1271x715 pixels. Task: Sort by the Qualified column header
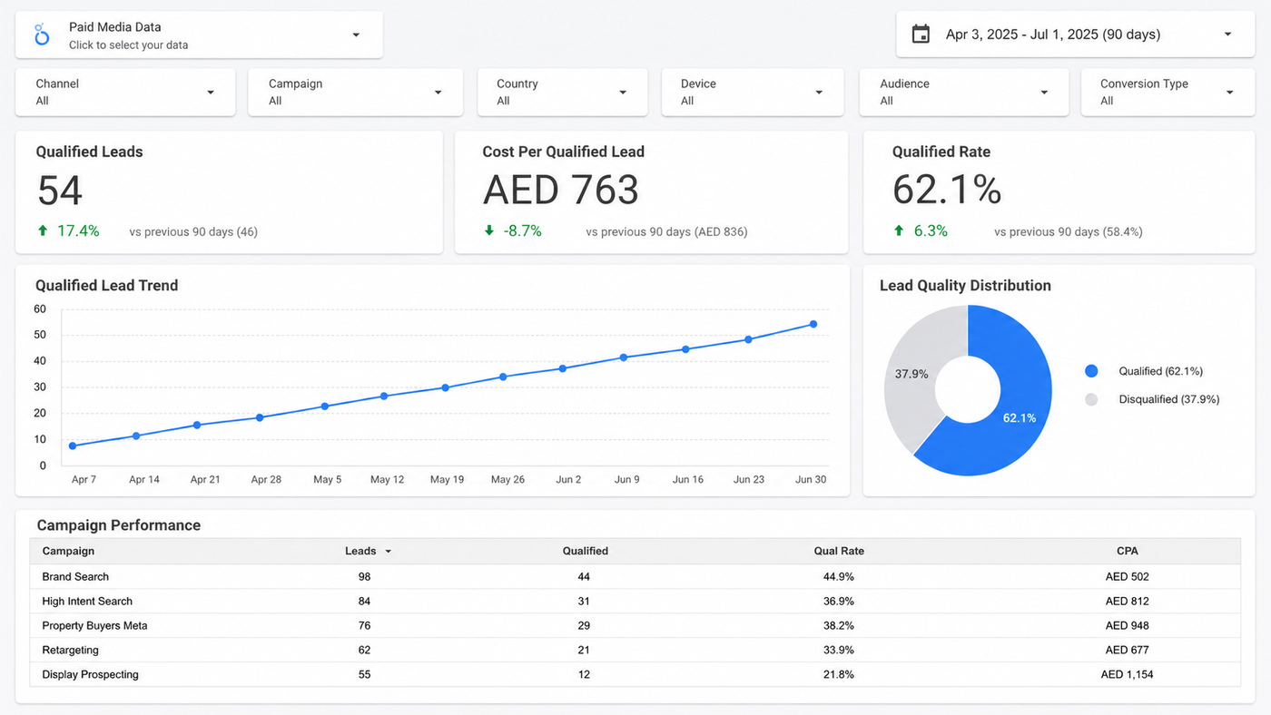click(586, 551)
